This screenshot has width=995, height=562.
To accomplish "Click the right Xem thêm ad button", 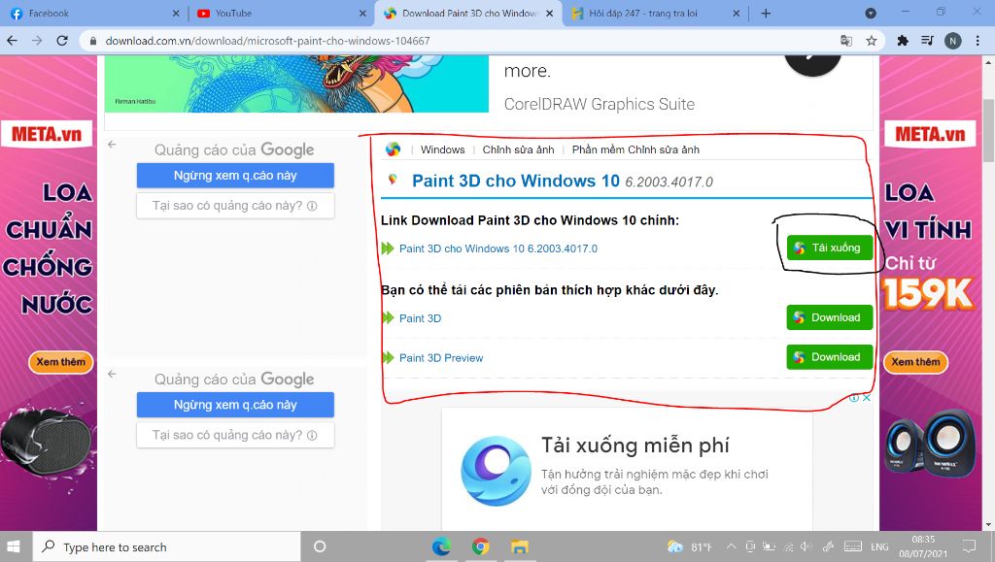I will pos(915,362).
